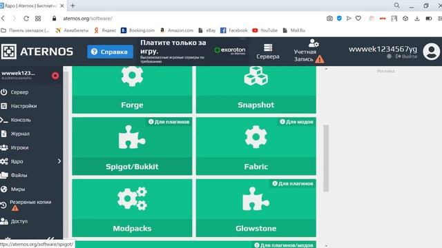Expand the Ядро submenu chevron
Screen dimensions: 442x248
(x=59, y=161)
